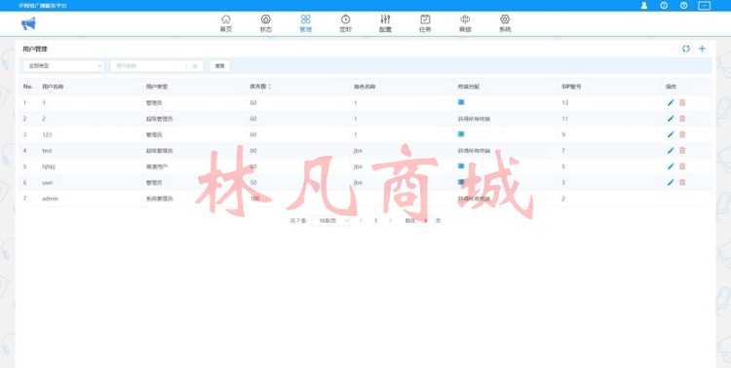Image resolution: width=731 pixels, height=368 pixels.
Task: Open the 系统 system section
Action: coord(505,23)
